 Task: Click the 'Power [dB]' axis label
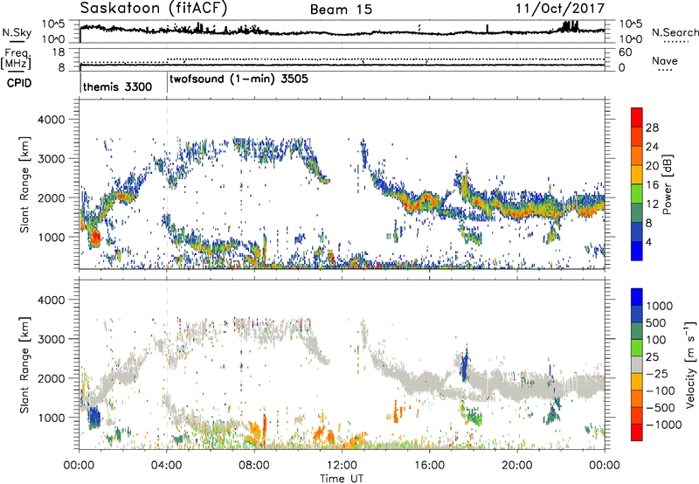(x=667, y=184)
